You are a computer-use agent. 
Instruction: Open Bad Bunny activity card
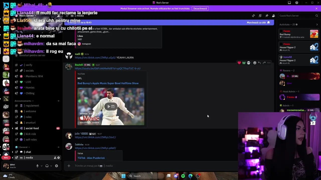[299, 34]
